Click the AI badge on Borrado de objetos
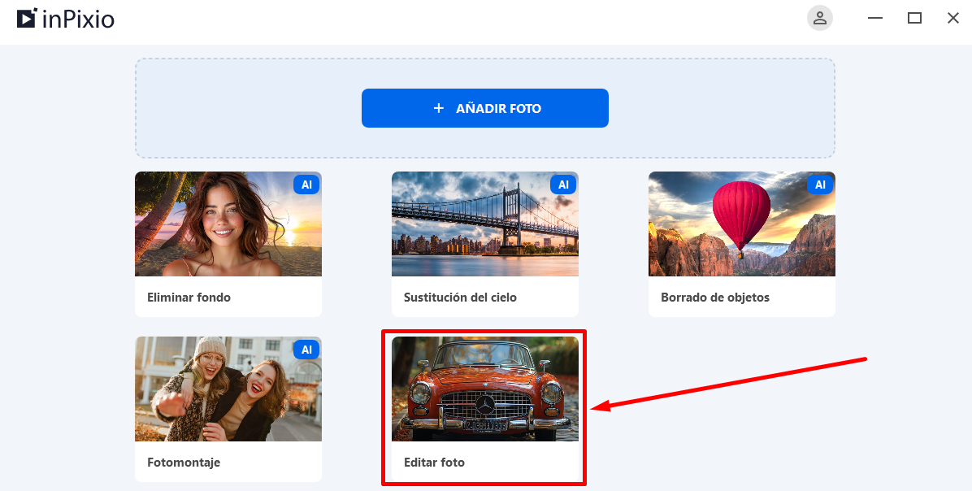This screenshot has height=491, width=972. [x=820, y=185]
